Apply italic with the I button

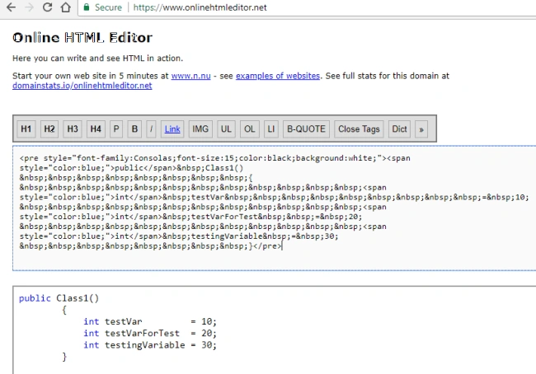(x=151, y=129)
